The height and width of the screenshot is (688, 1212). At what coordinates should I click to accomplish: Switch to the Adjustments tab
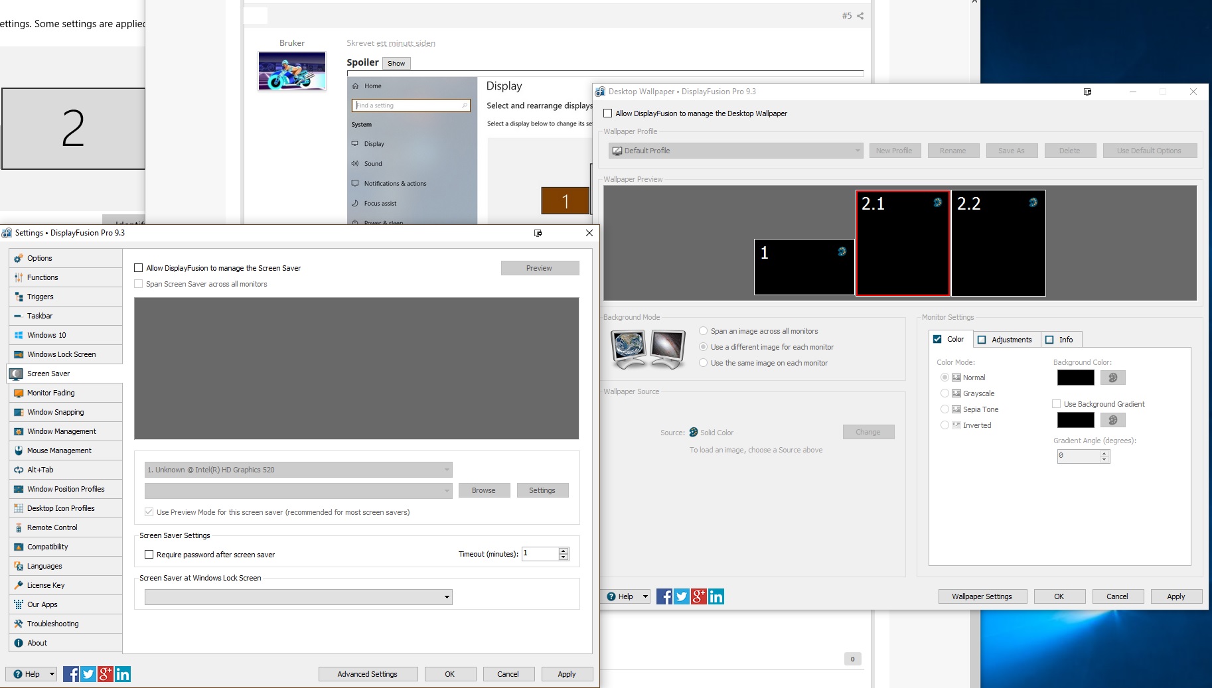1007,340
